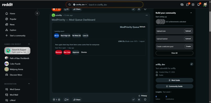Open comments on the dashboard post
The image size is (211, 103).
66,100
